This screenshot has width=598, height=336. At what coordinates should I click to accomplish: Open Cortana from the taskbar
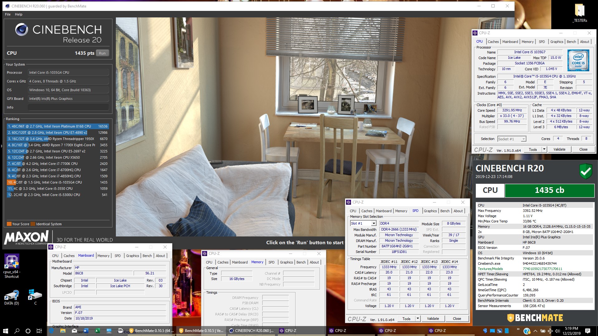tap(28, 331)
